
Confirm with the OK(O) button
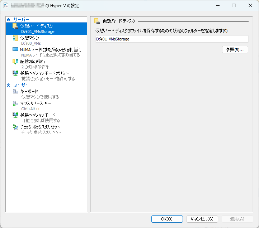[x=167, y=219]
